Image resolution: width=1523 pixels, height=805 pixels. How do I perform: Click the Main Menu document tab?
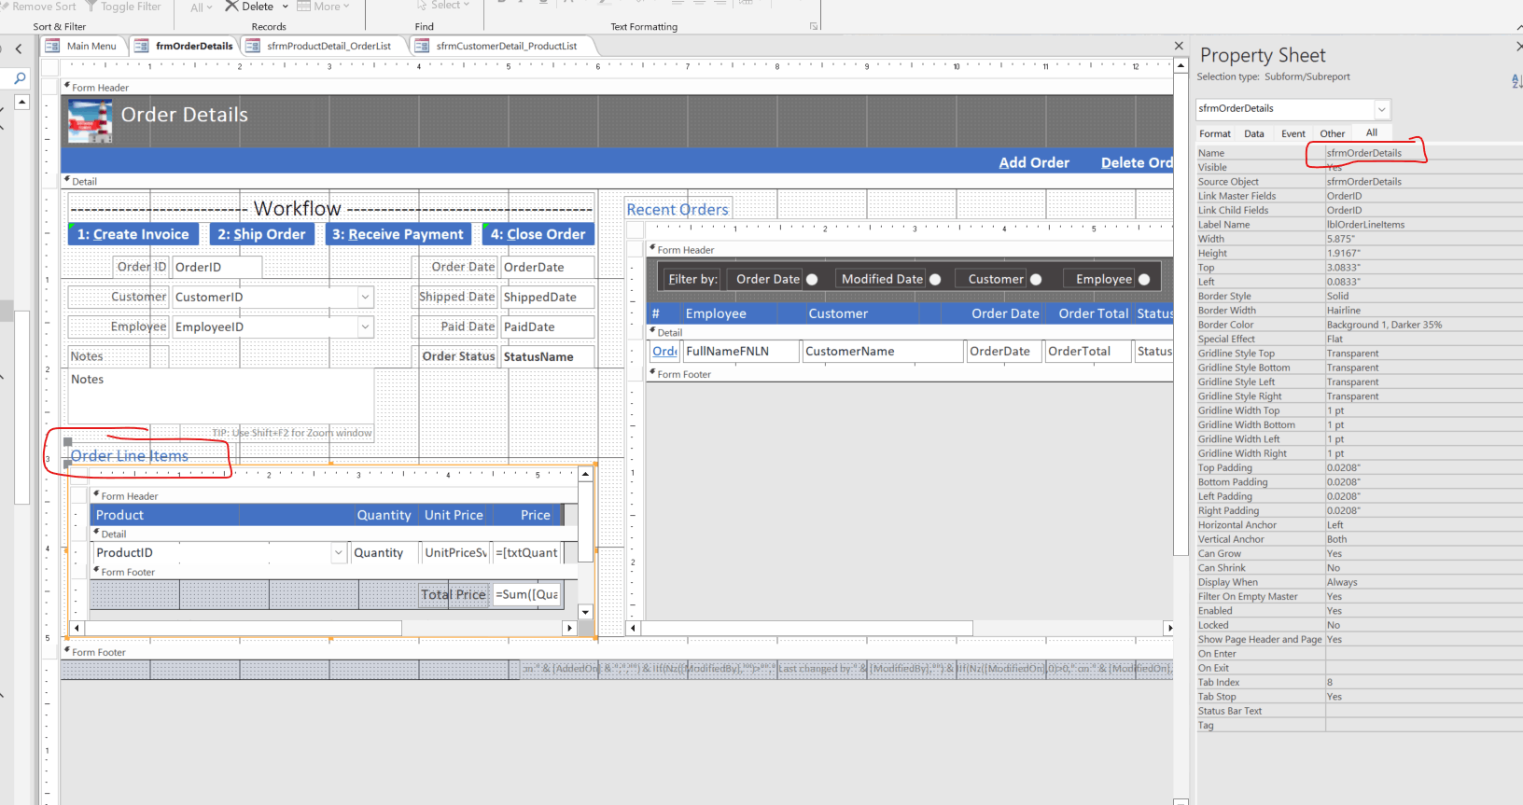tap(82, 46)
